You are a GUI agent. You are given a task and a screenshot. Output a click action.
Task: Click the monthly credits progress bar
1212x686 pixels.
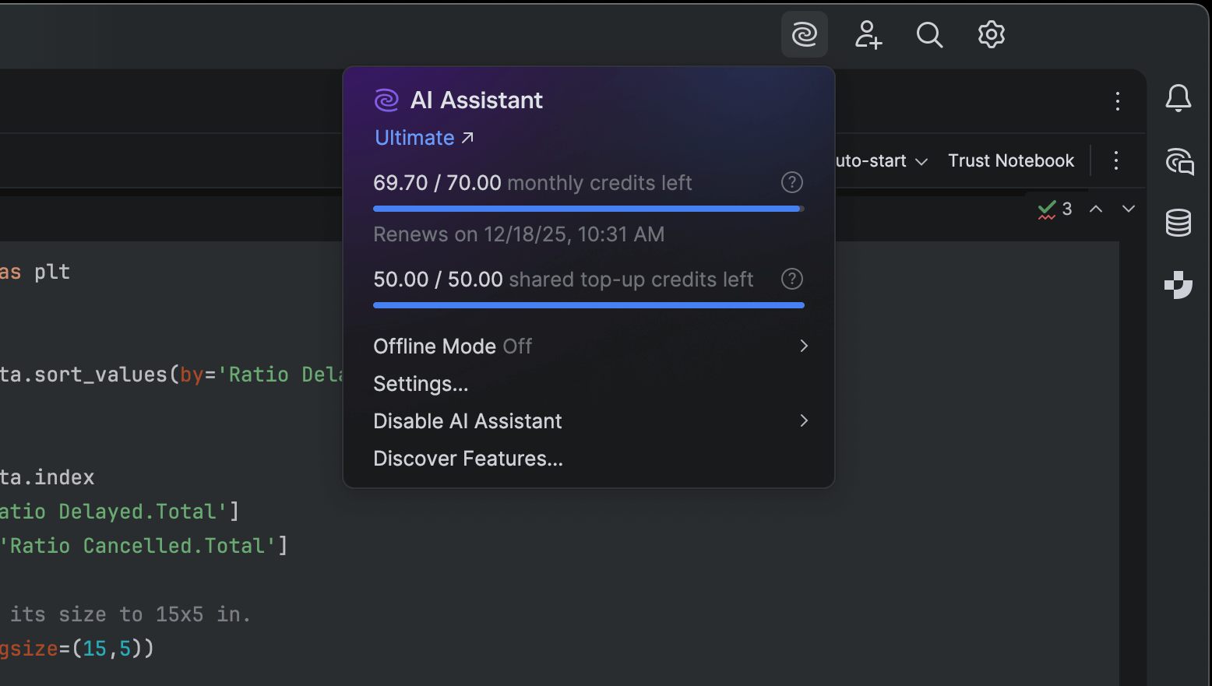pos(588,209)
